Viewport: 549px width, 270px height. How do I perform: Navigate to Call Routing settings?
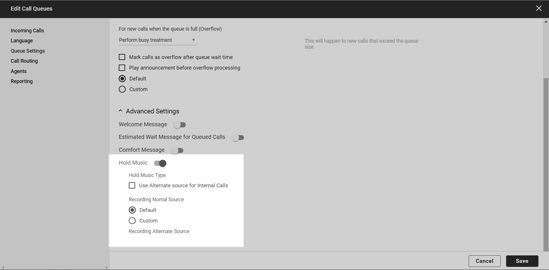coord(24,61)
